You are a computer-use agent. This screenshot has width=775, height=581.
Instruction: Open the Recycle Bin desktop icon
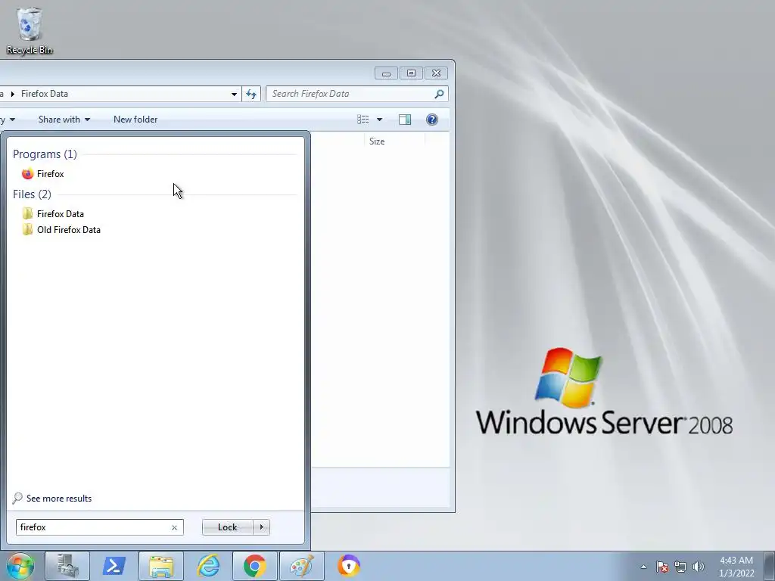[30, 30]
